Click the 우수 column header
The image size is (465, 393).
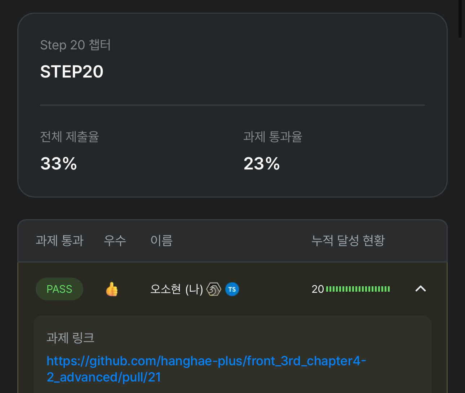pos(115,240)
